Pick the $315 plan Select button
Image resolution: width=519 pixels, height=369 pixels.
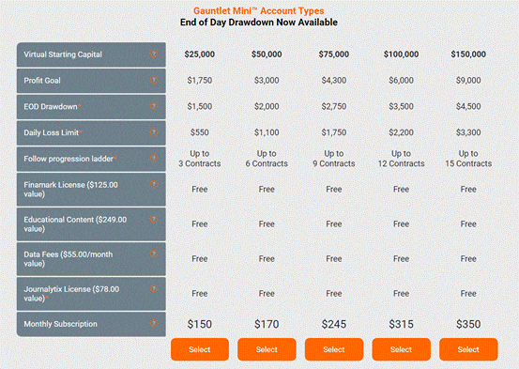pos(401,349)
